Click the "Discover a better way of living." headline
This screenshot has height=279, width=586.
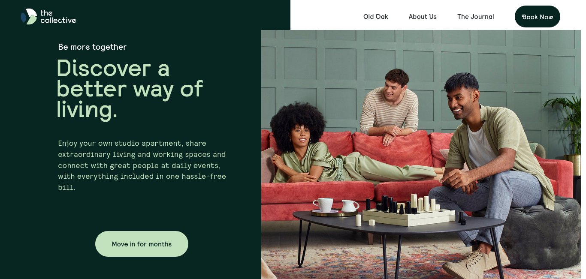[130, 89]
